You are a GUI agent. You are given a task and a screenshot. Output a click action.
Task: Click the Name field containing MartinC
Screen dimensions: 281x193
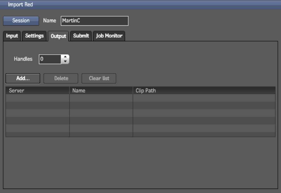pyautogui.click(x=94, y=21)
